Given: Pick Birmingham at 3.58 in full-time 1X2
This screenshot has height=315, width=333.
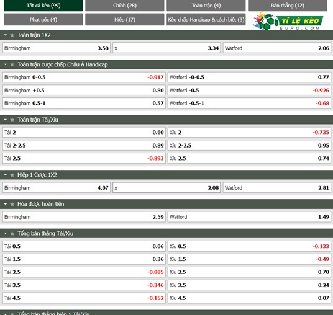Looking at the screenshot, I should click(57, 48).
